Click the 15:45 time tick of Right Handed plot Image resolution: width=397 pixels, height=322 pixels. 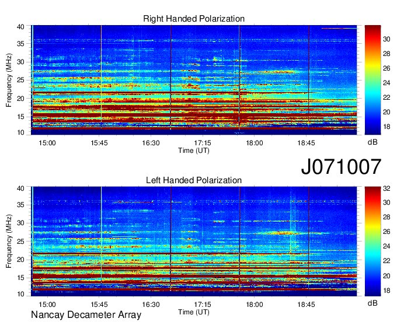(99, 143)
